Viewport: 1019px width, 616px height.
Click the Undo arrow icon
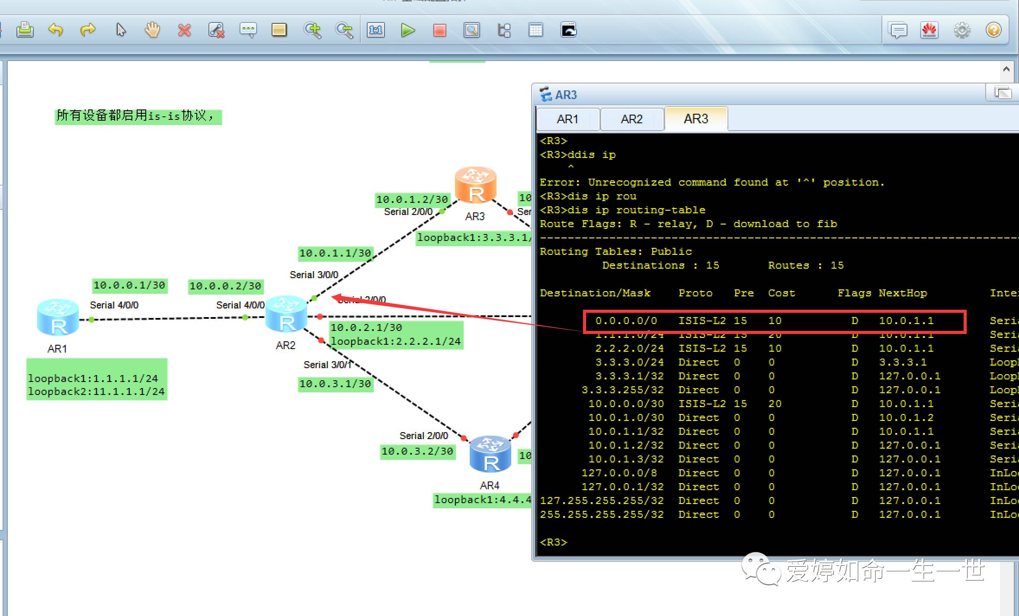coord(56,30)
